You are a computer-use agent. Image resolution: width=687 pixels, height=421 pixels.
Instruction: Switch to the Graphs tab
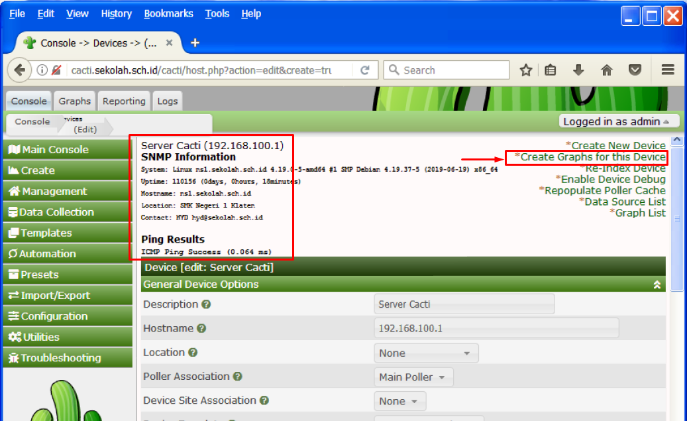(x=74, y=101)
